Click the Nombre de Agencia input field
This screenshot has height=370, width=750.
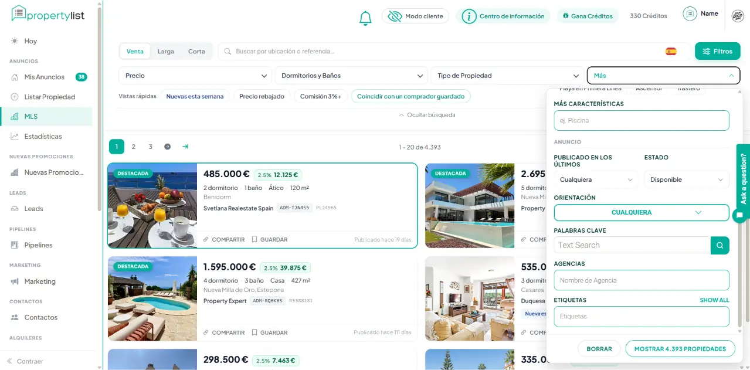[642, 280]
